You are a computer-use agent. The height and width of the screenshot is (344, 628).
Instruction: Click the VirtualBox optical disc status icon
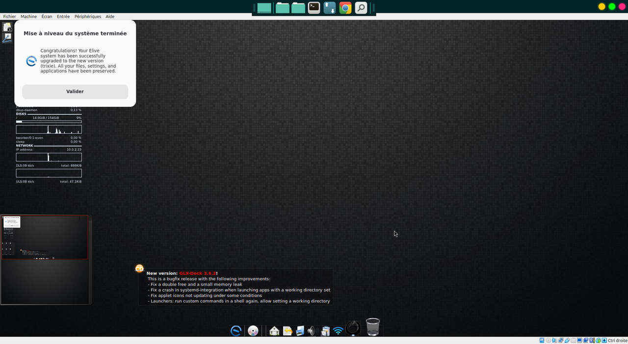coord(548,341)
